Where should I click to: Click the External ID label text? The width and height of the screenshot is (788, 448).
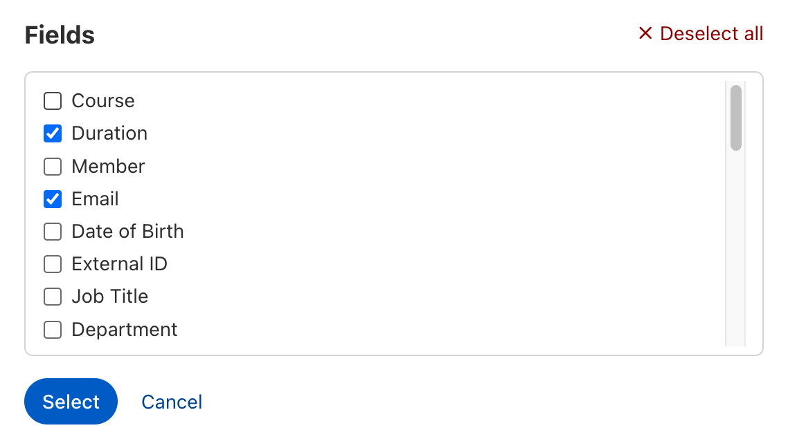(x=119, y=264)
